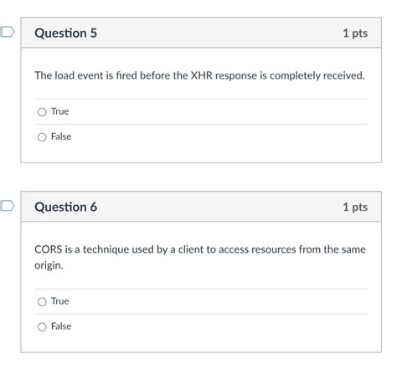Click the word "origin." in Question 6

point(49,265)
